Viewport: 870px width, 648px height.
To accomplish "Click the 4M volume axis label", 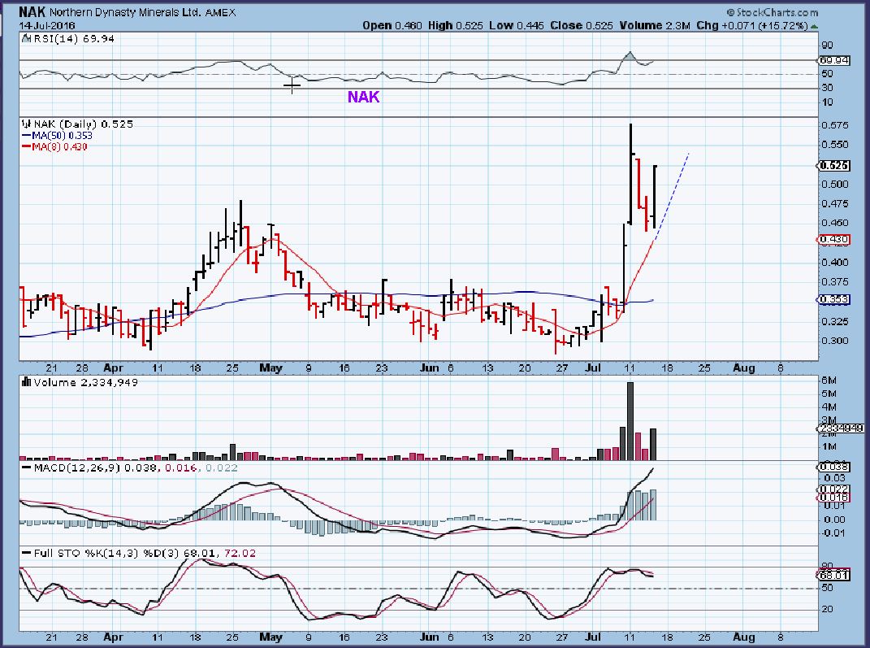I will 829,407.
